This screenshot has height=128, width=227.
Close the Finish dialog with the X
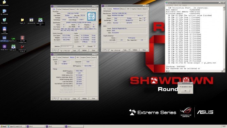(x=192, y=83)
